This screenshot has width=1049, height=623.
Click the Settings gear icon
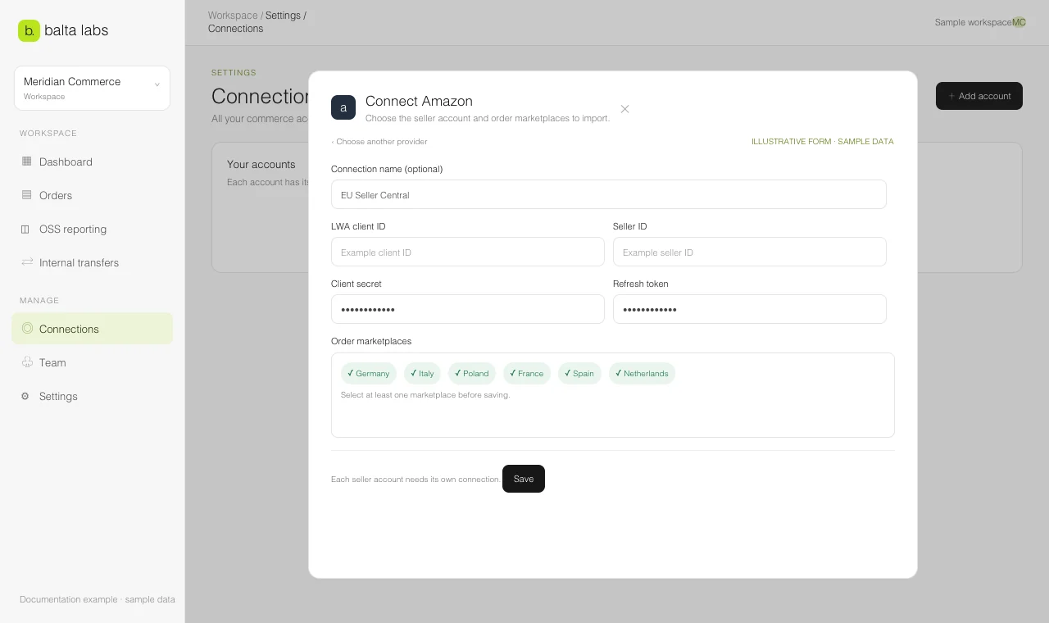point(25,396)
